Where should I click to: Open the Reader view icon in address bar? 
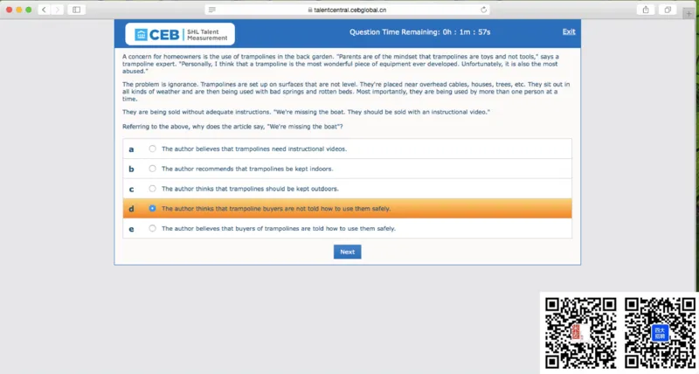pos(211,10)
